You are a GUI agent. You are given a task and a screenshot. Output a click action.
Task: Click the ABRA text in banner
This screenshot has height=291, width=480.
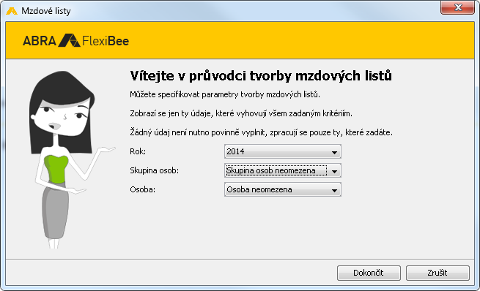(40, 41)
